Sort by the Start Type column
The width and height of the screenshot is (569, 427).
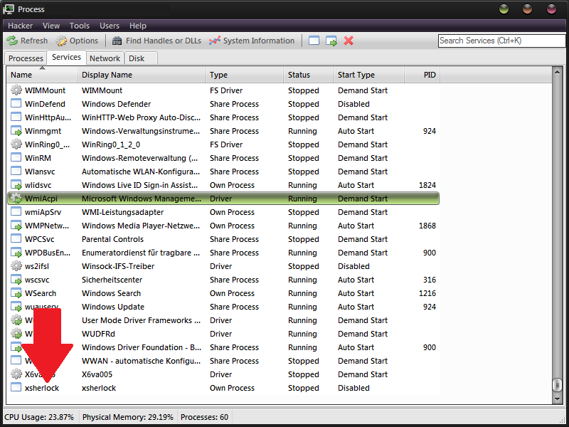(x=368, y=75)
